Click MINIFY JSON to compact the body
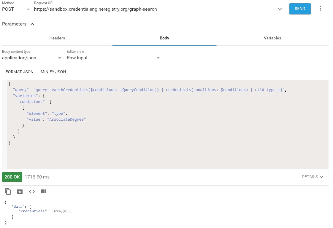Viewport: 333px width, 228px height. [x=53, y=72]
